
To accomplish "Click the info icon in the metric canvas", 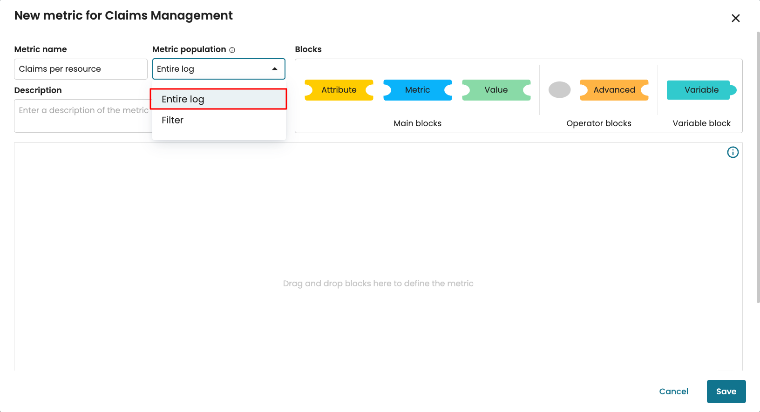I will pyautogui.click(x=733, y=152).
